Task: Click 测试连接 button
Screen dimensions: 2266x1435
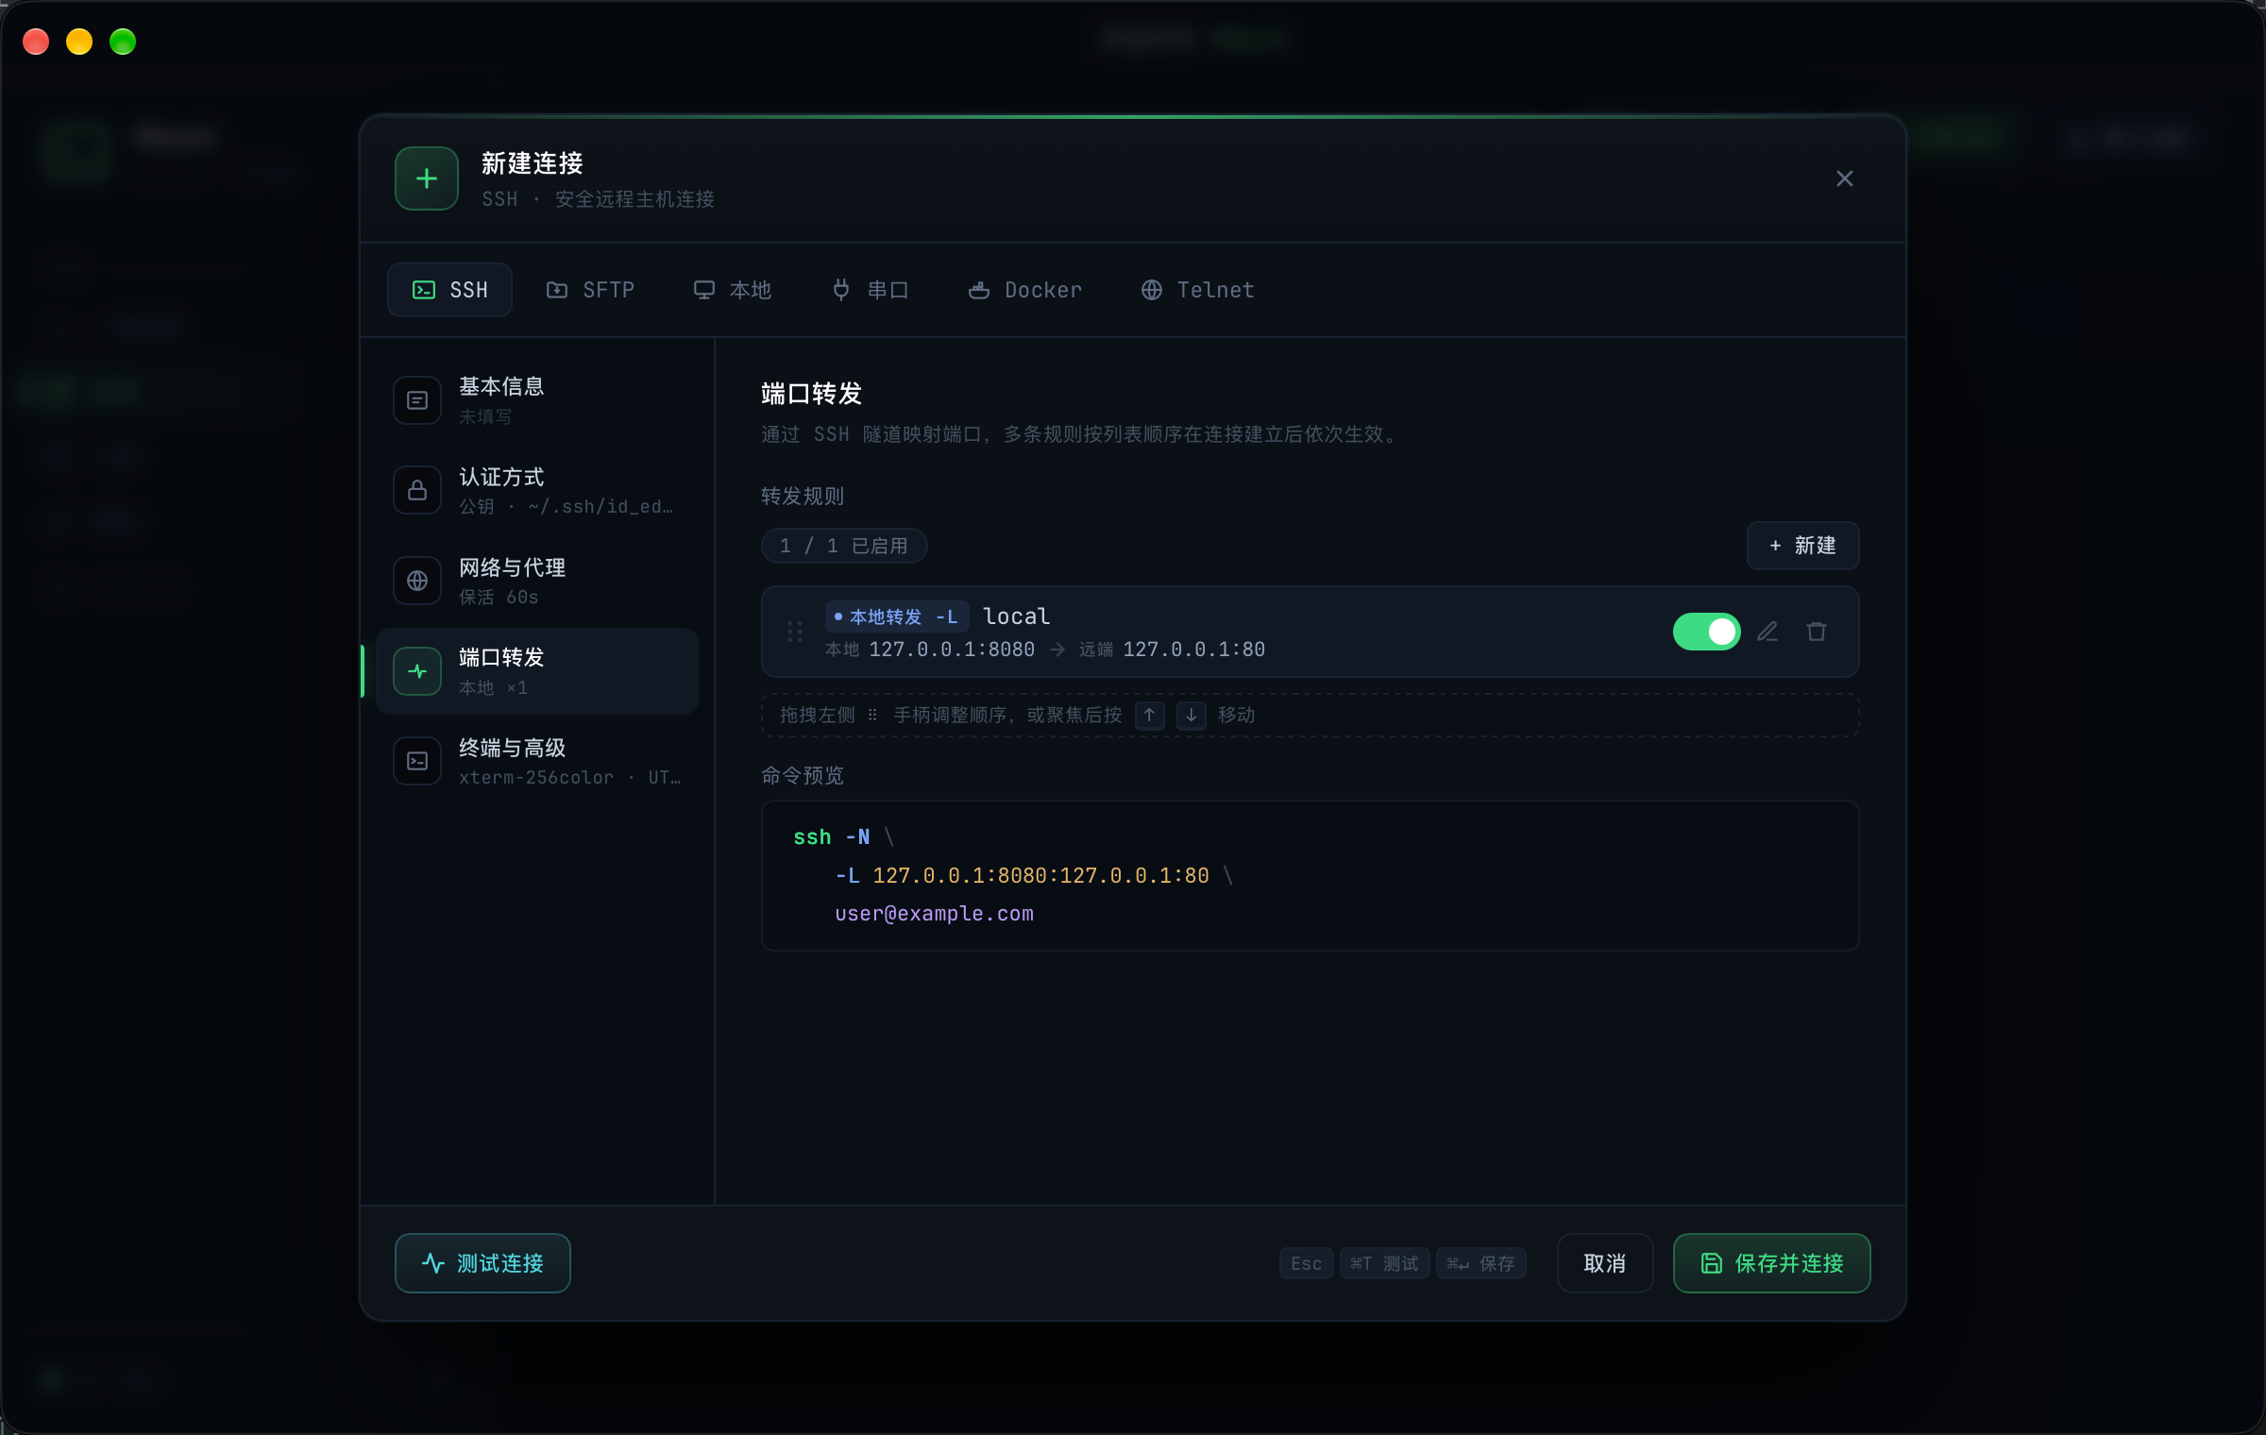Action: (x=482, y=1263)
